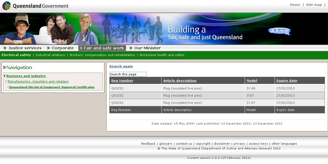Sort table by Expiry date column
Image resolution: width=328 pixels, height=164 pixels.
coord(287,81)
